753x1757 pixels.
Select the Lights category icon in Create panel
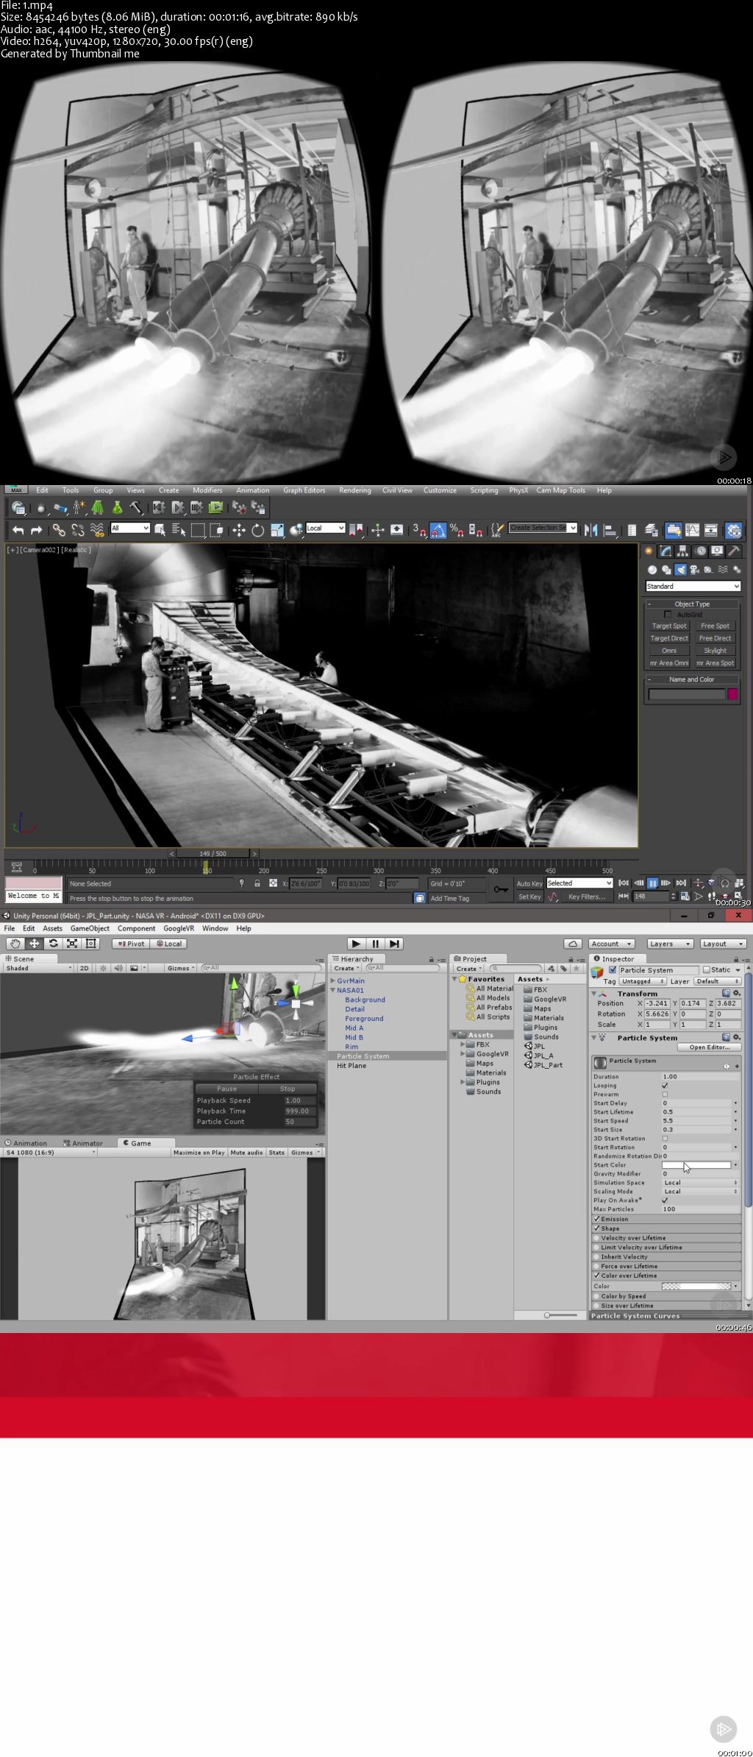click(679, 569)
